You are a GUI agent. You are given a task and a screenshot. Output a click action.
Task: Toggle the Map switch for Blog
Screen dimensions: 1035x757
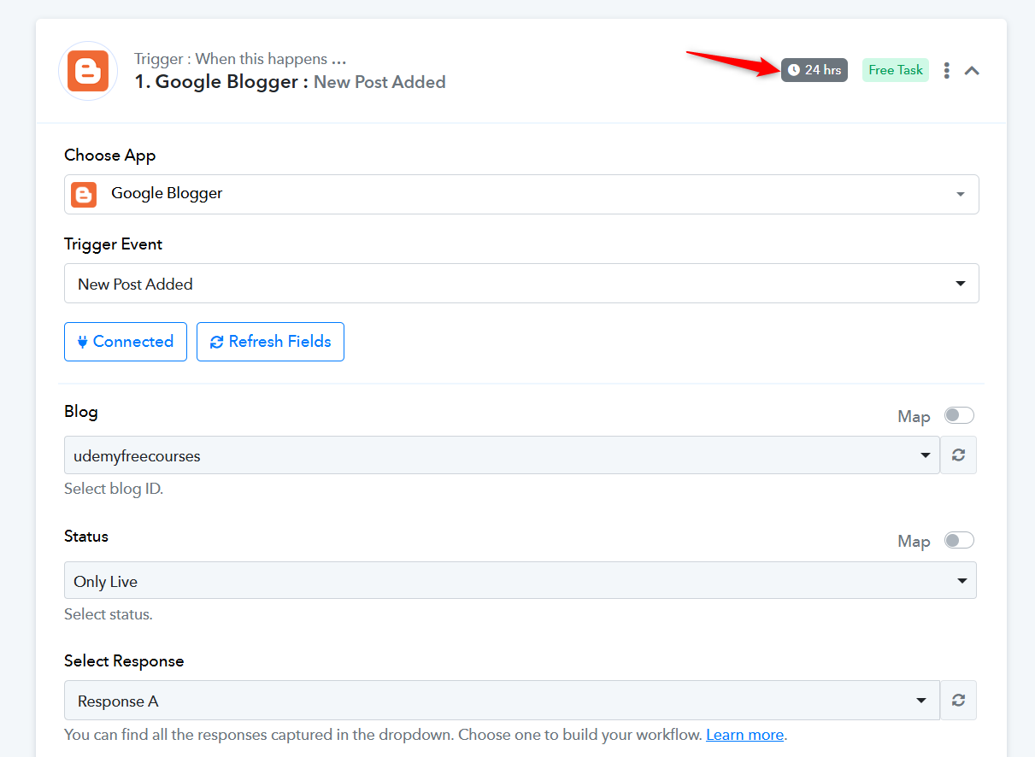[959, 415]
